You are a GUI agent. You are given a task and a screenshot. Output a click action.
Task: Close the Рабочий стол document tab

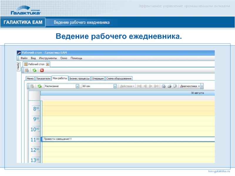coord(48,64)
